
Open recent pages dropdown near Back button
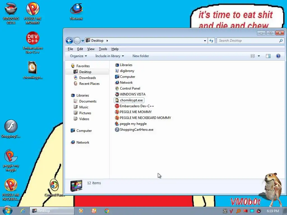[x=83, y=41]
